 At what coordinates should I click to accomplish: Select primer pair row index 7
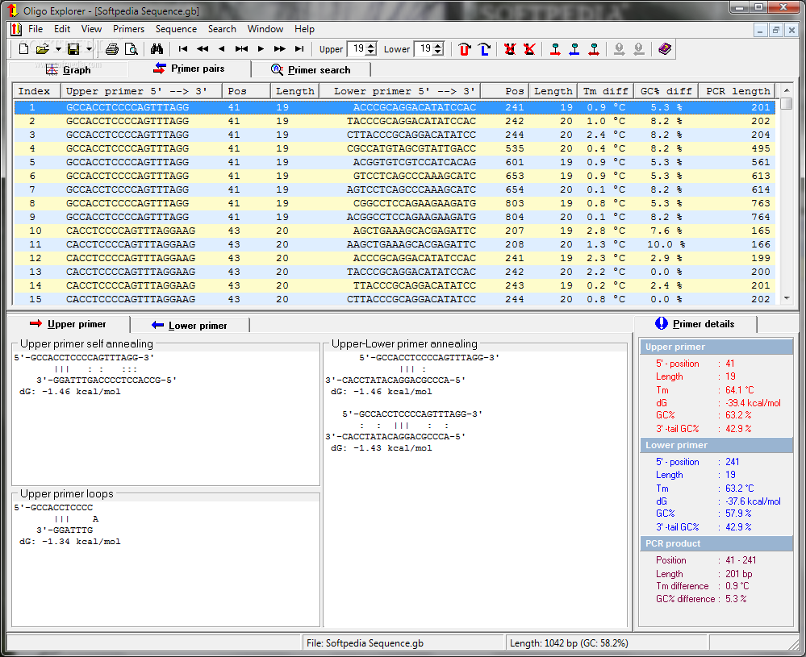[395, 189]
